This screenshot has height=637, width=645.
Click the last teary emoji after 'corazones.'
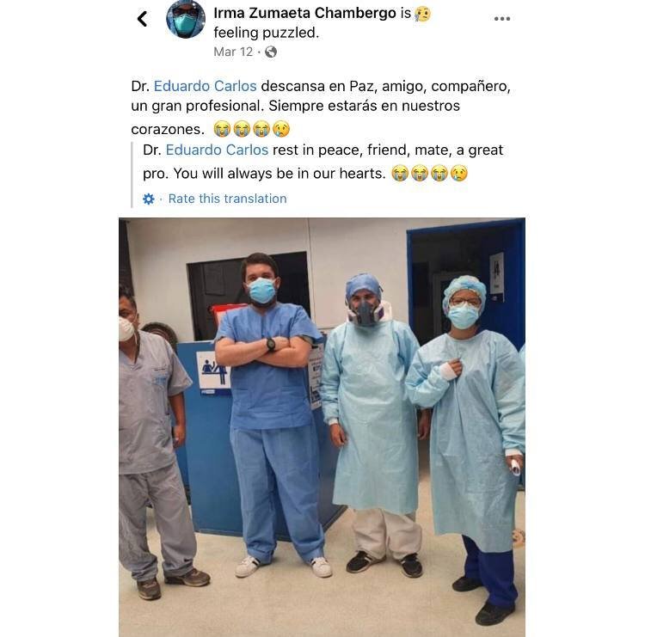281,129
